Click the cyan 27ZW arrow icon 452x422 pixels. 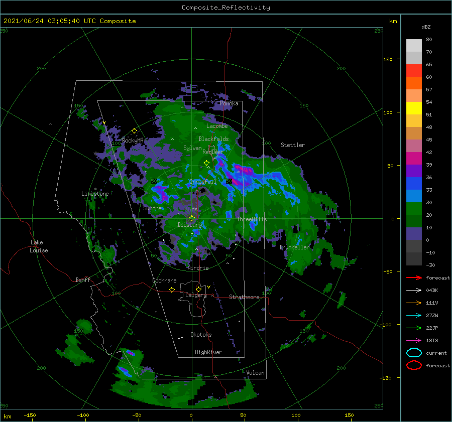coord(414,316)
